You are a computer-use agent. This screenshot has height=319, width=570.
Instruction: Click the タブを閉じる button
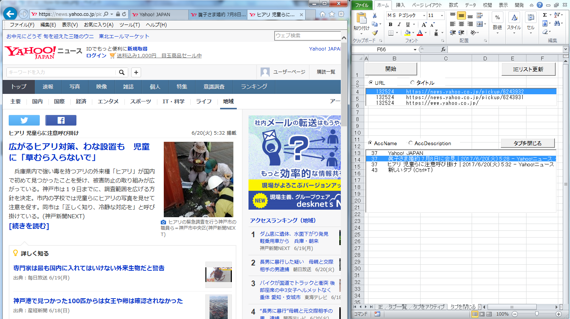pyautogui.click(x=528, y=143)
